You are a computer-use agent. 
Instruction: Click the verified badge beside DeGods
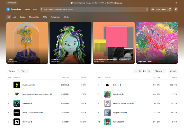tap(121, 85)
